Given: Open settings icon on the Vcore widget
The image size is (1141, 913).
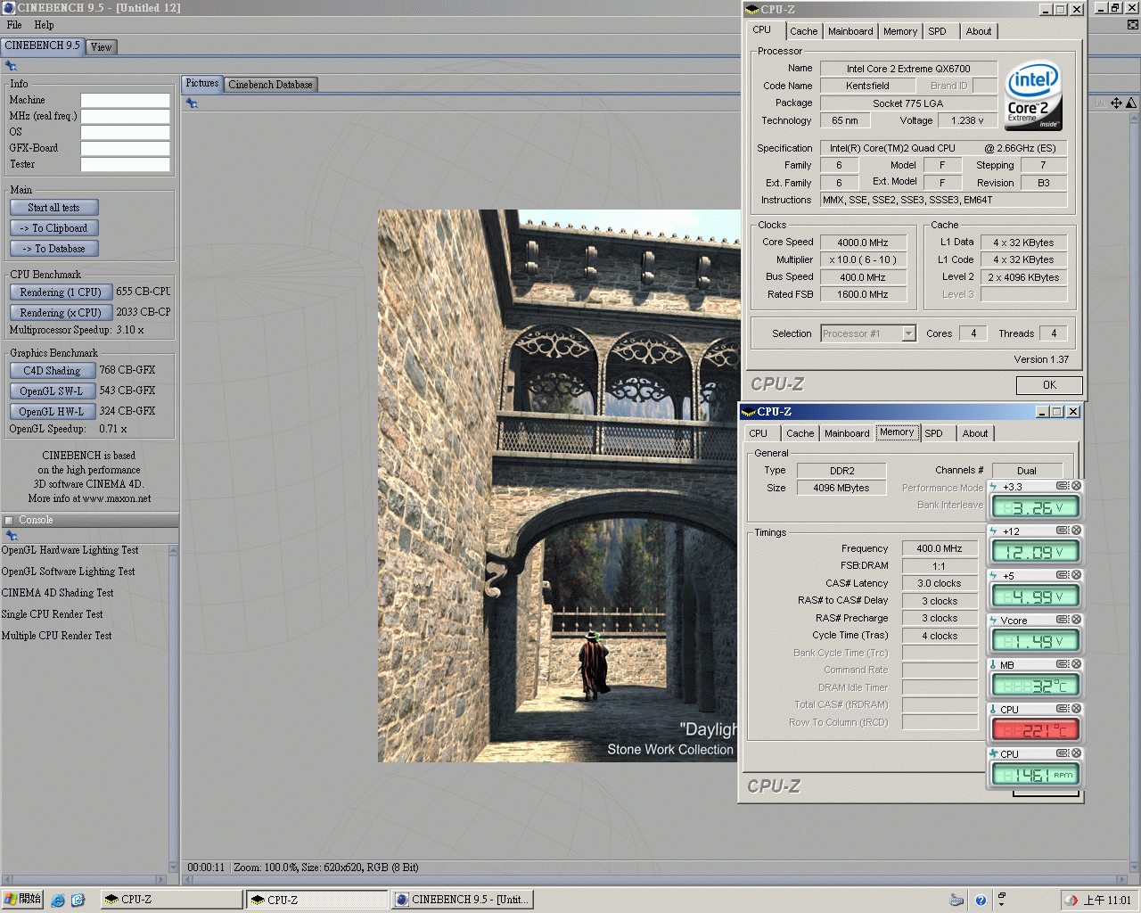Looking at the screenshot, I should (x=1063, y=620).
